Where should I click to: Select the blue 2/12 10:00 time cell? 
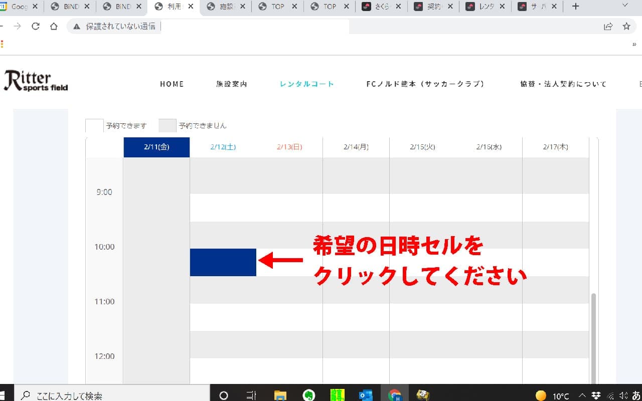(223, 262)
